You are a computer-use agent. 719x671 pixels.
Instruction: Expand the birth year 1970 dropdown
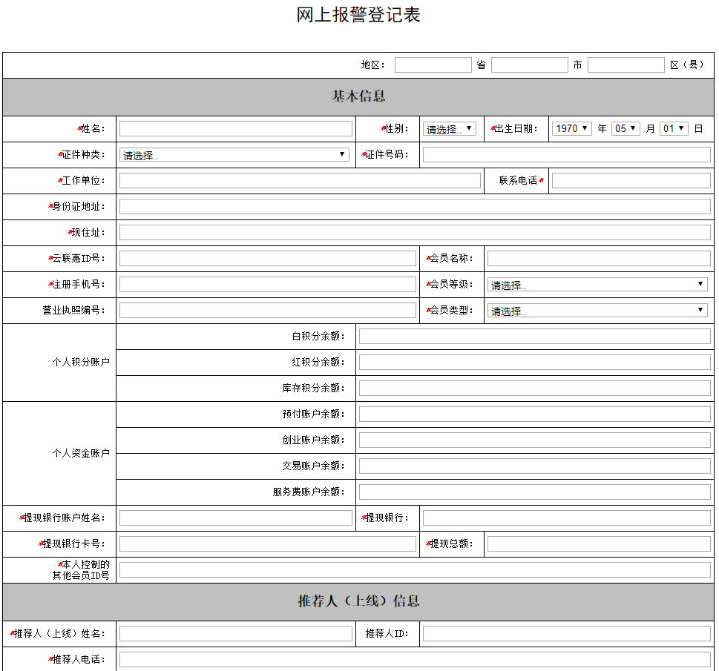pos(571,128)
